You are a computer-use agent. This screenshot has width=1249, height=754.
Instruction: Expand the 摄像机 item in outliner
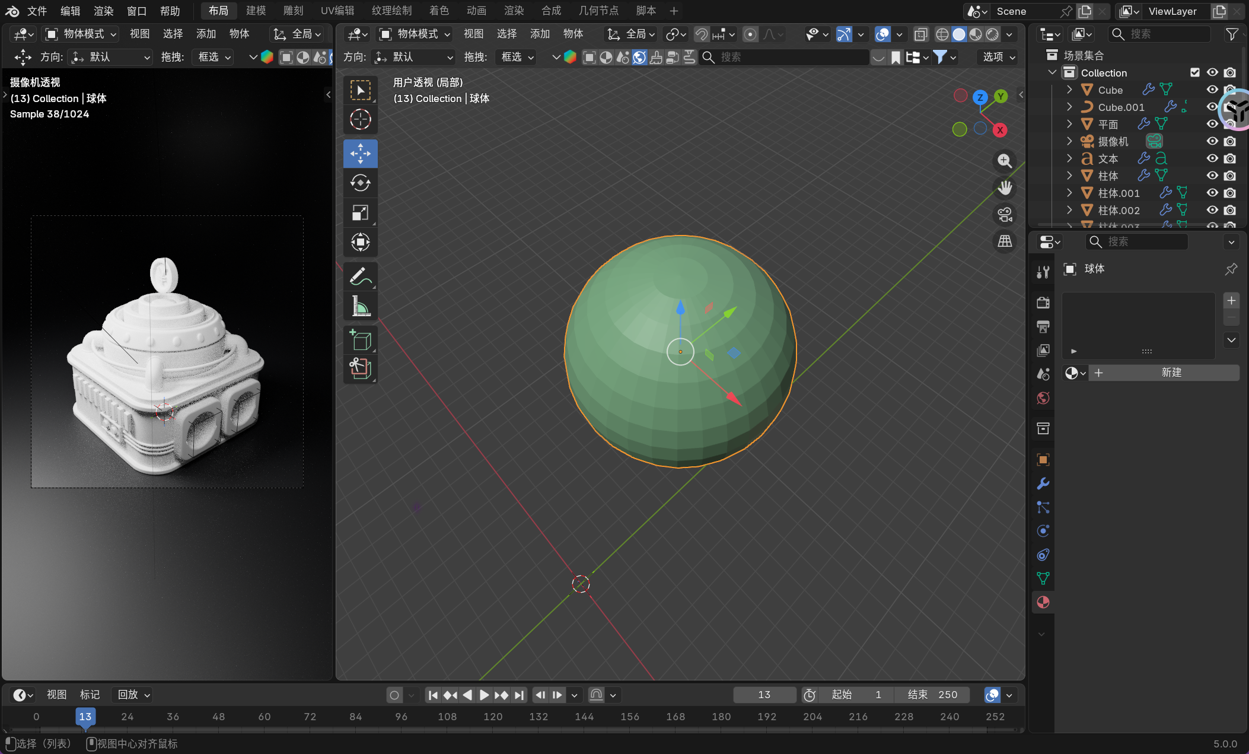(x=1069, y=141)
